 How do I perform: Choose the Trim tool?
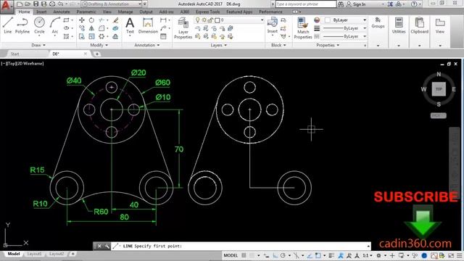click(101, 20)
